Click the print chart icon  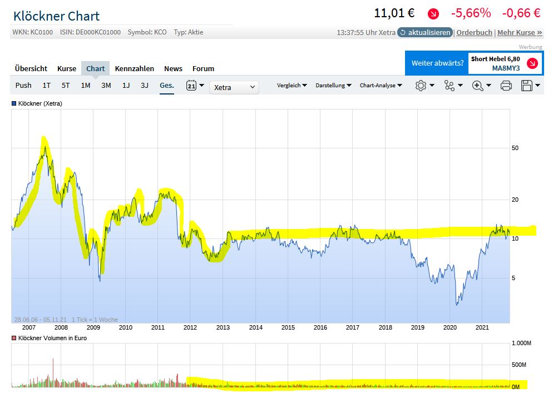click(506, 86)
